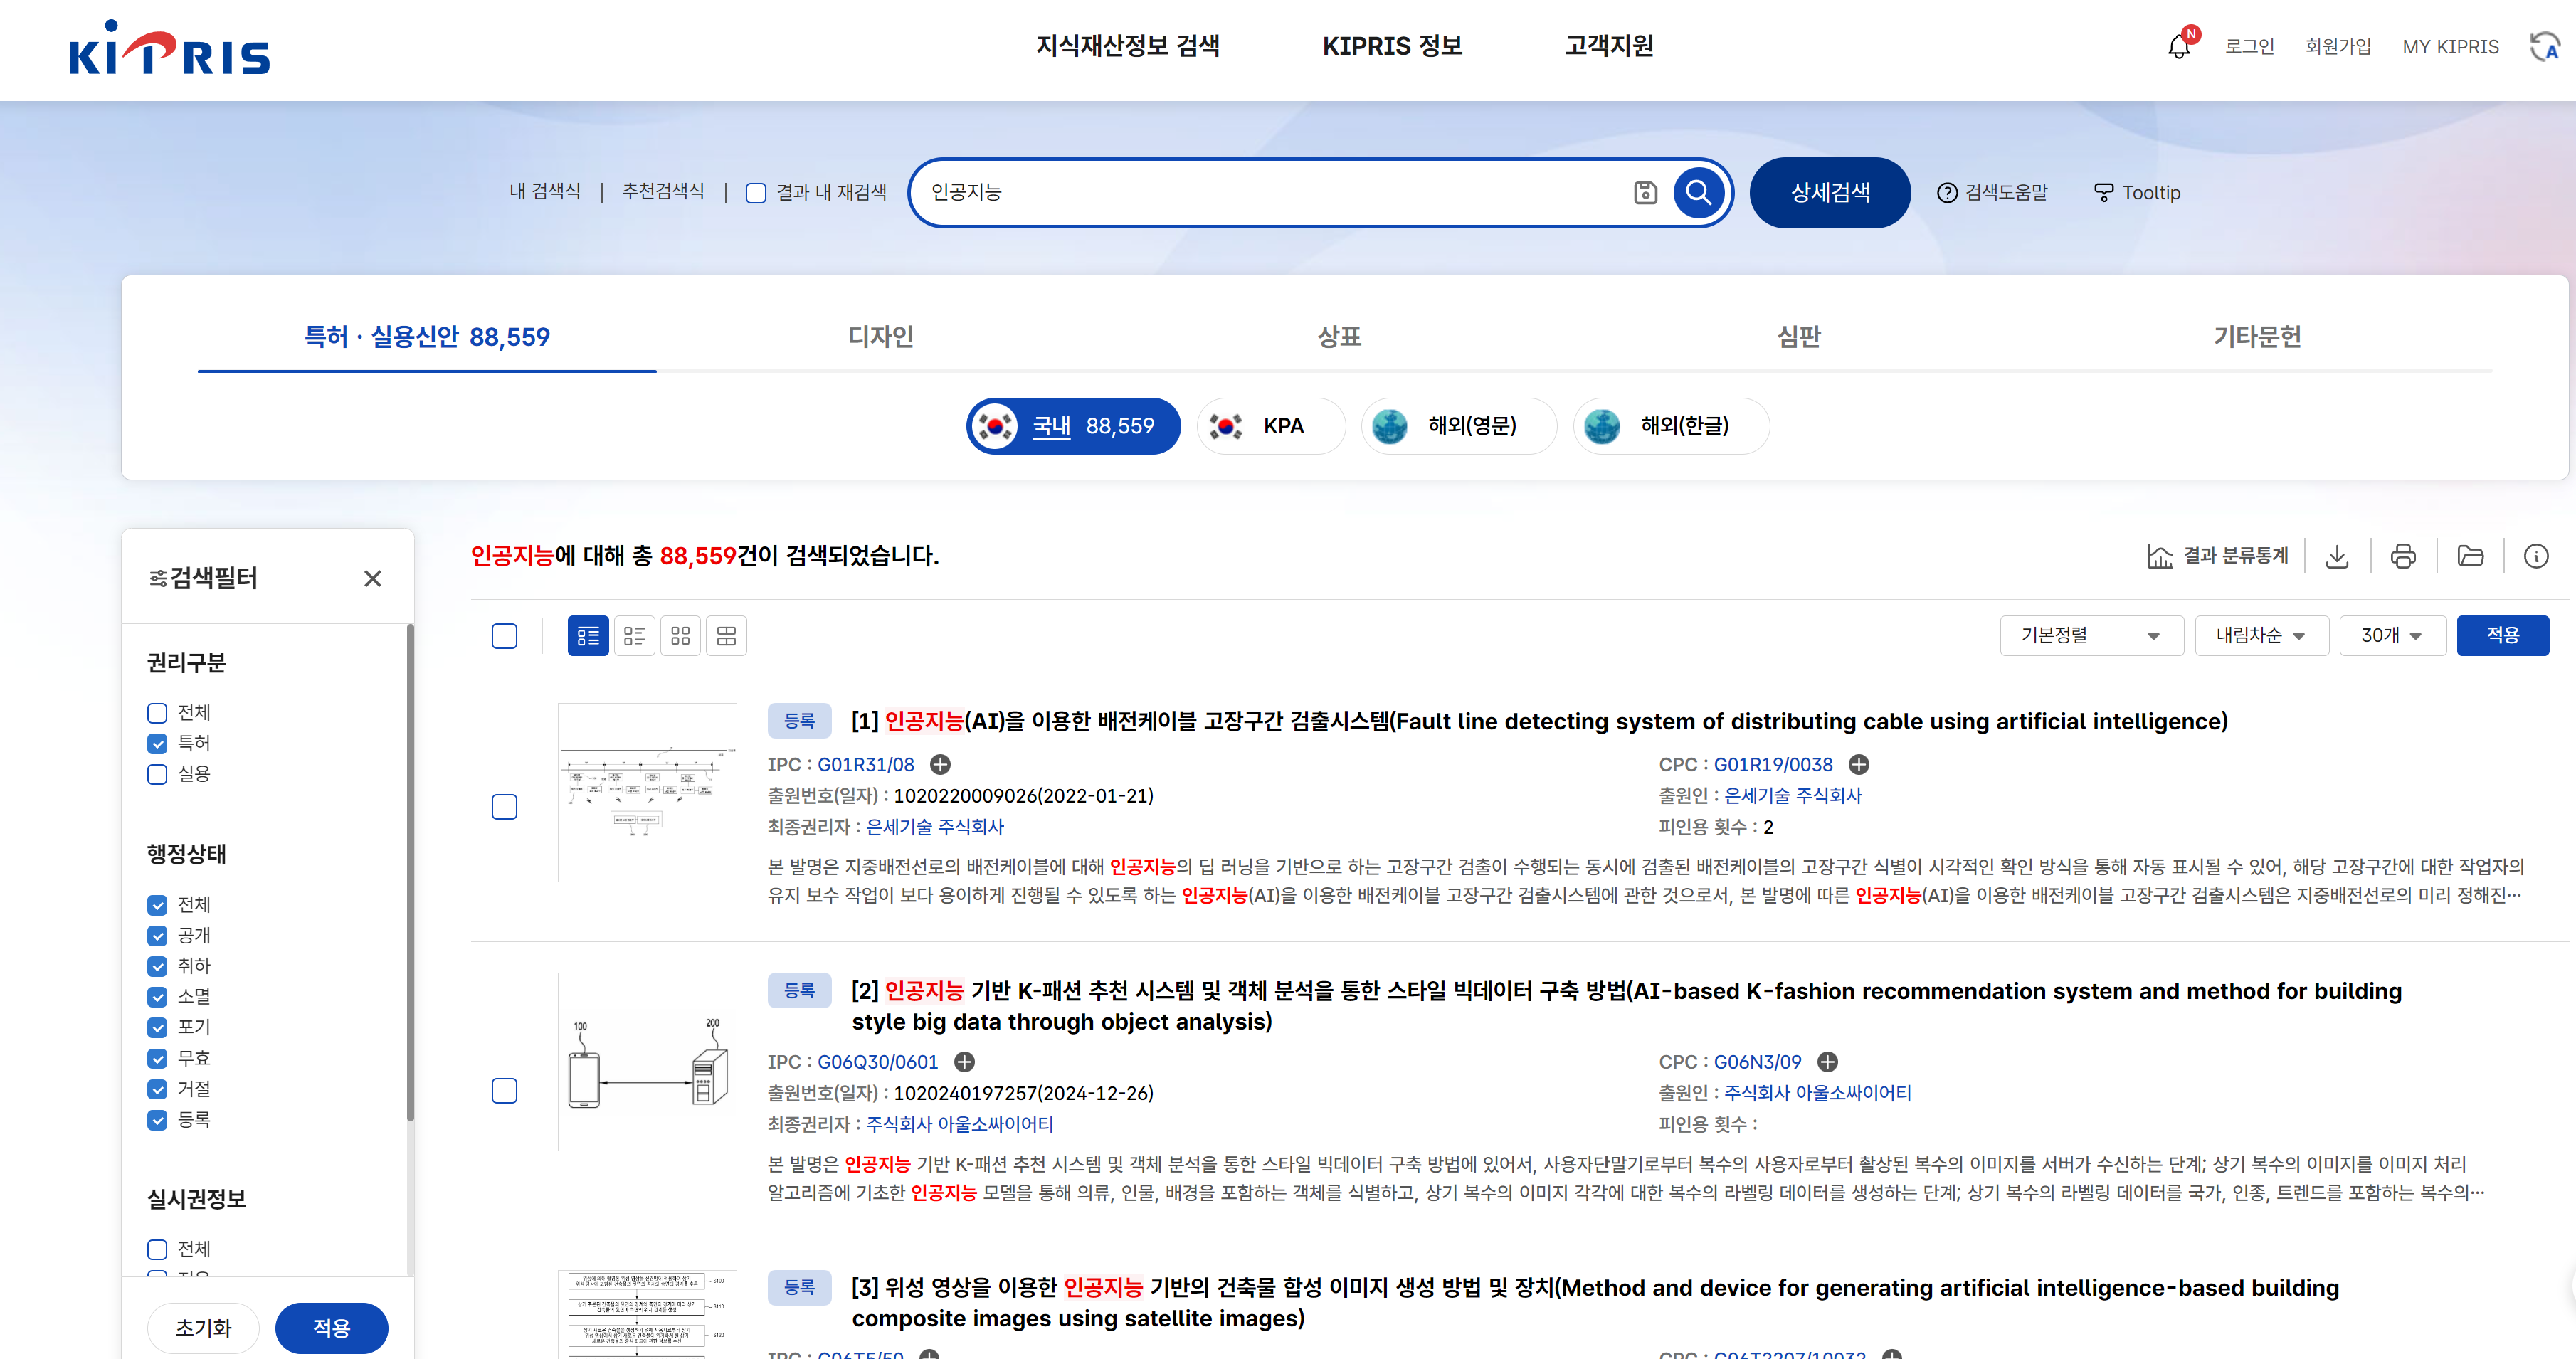
Task: Click the search input field containing 인공지능
Action: point(1270,192)
